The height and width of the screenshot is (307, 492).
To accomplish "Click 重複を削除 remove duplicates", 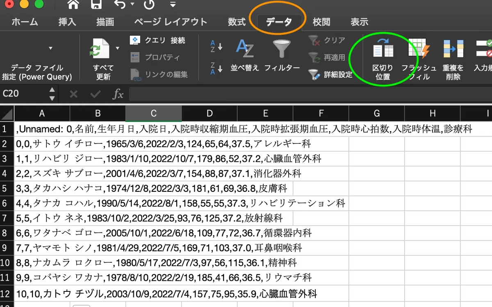I will [453, 59].
